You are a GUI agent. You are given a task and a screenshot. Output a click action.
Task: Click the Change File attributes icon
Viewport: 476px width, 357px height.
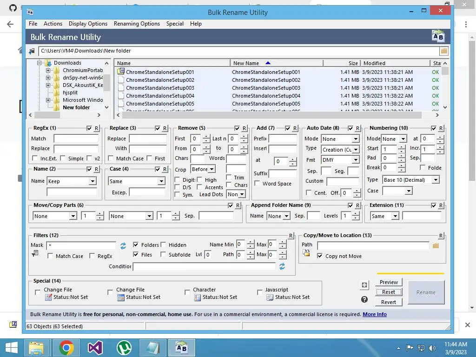click(x=48, y=297)
